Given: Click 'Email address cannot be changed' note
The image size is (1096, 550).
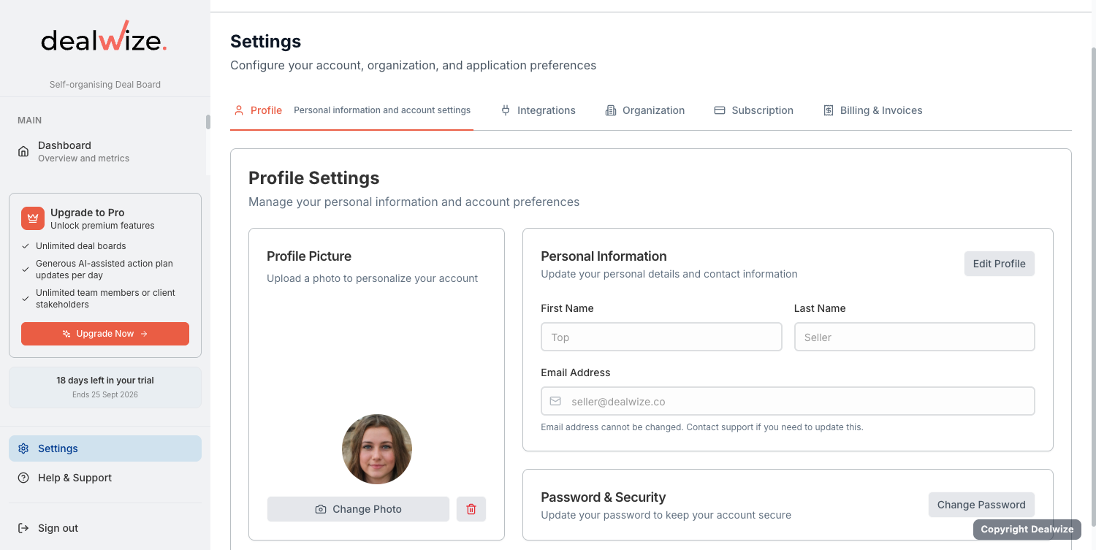Looking at the screenshot, I should [702, 427].
